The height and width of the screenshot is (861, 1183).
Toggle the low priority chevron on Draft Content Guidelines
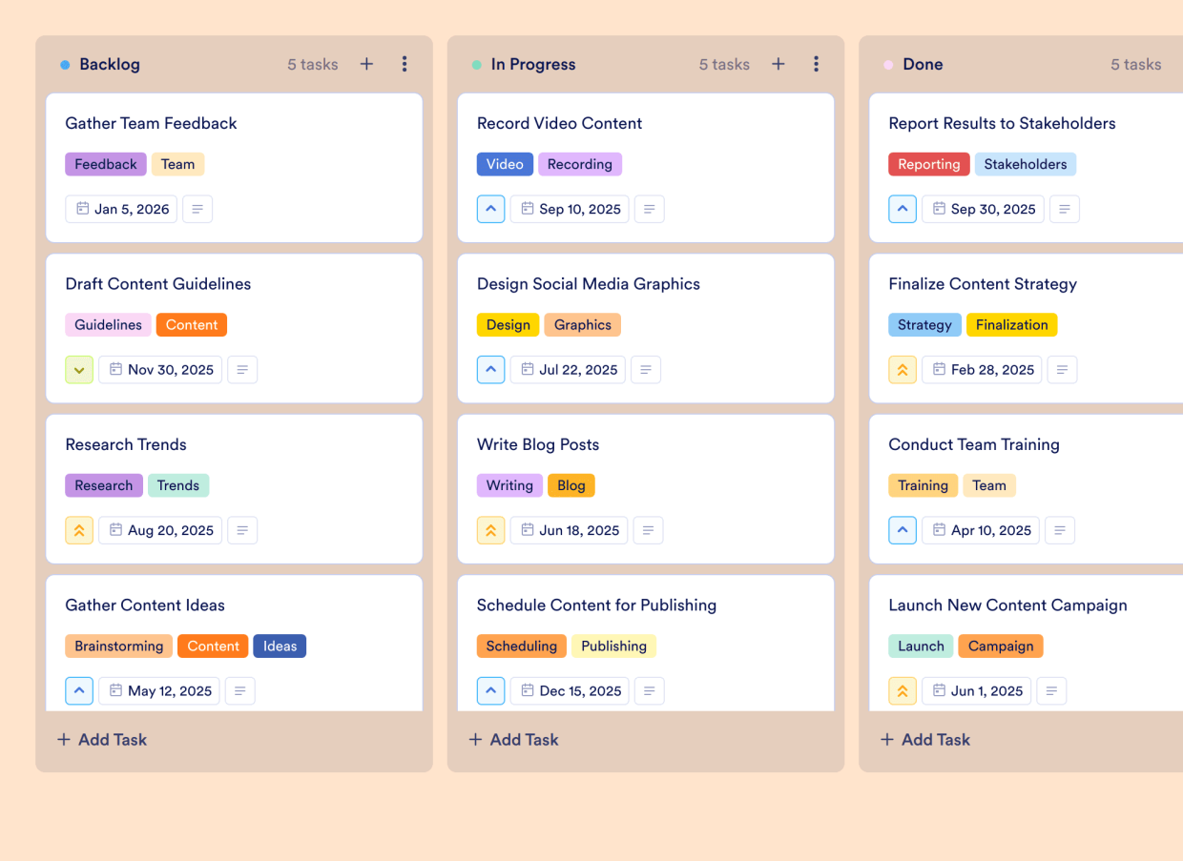pyautogui.click(x=79, y=369)
